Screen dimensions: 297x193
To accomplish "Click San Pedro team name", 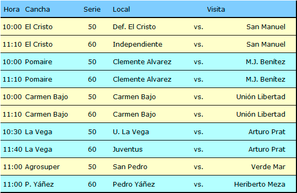I will (130, 167).
